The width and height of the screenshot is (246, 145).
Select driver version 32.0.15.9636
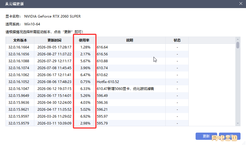point(19,102)
